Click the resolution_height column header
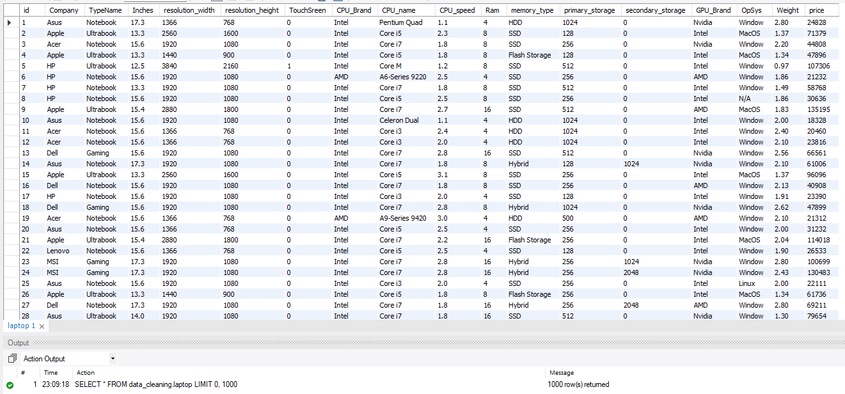Image resolution: width=845 pixels, height=394 pixels. (253, 10)
